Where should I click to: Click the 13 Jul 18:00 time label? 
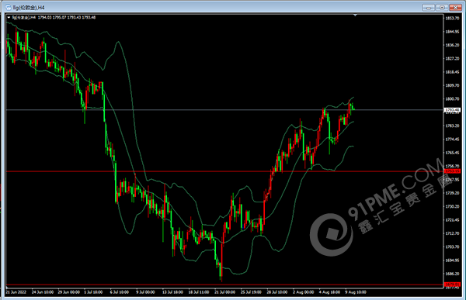point(172,292)
